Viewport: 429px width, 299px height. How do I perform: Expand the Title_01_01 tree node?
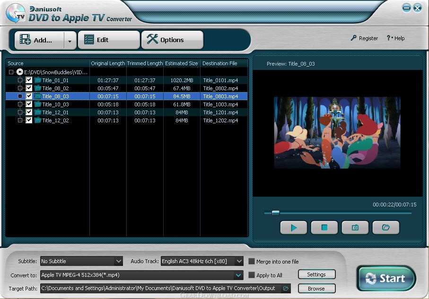pos(20,80)
